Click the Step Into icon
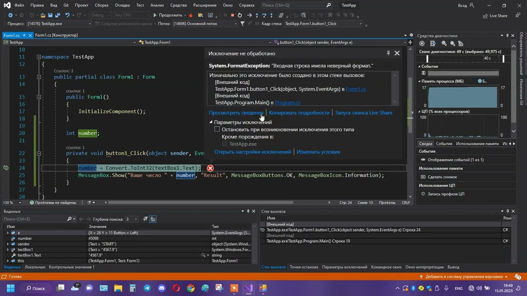Image resolution: width=527 pixels, height=296 pixels. click(257, 15)
